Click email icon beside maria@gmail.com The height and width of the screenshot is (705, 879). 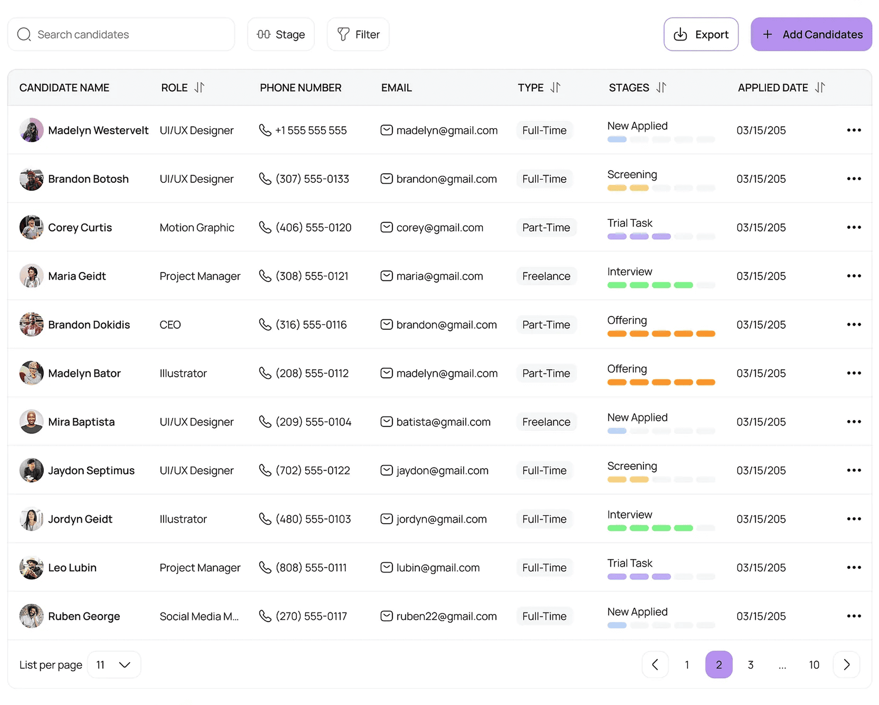pyautogui.click(x=386, y=276)
